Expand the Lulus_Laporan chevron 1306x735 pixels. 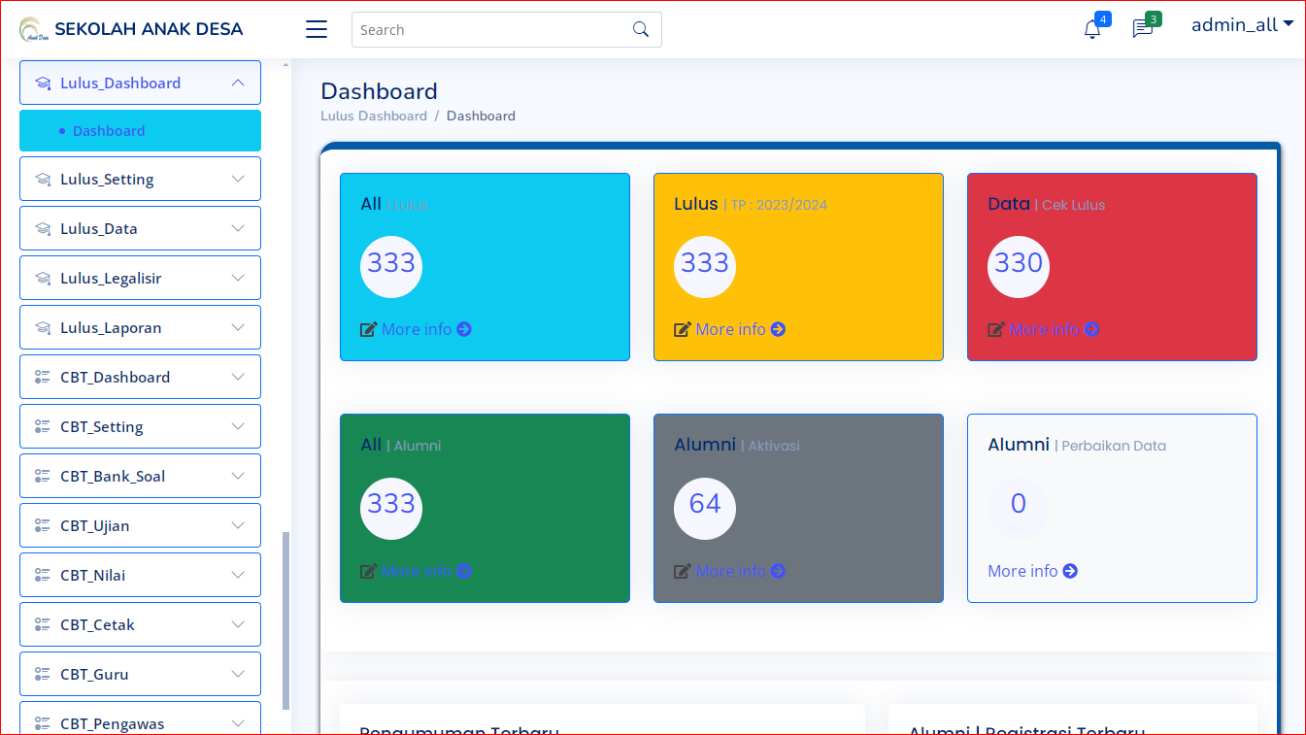[x=238, y=327]
